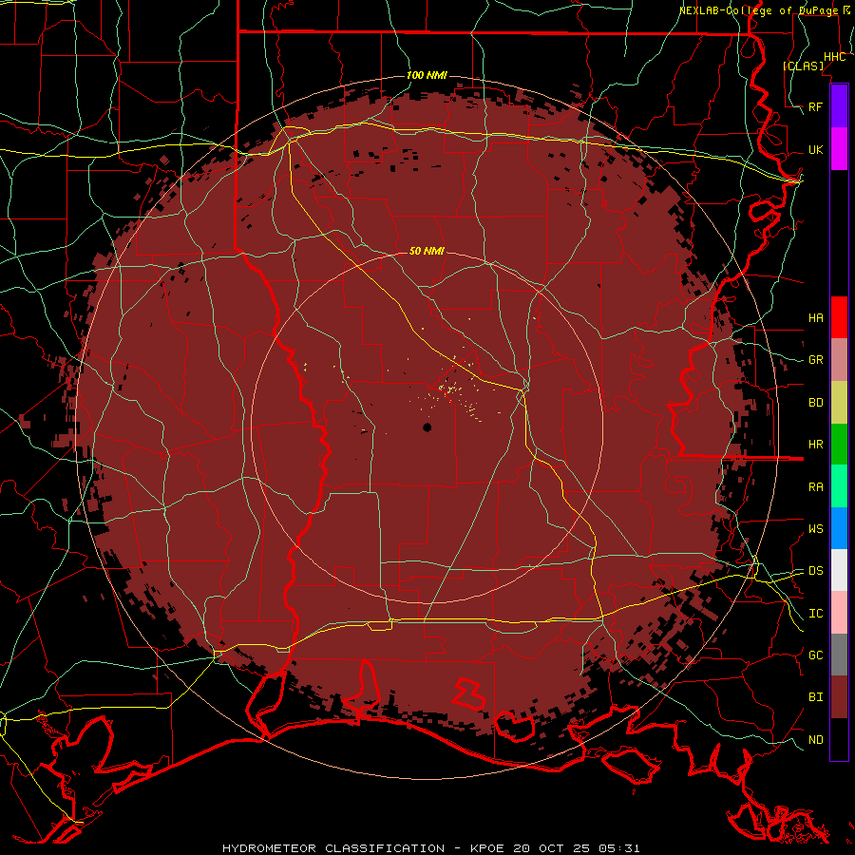The width and height of the screenshot is (855, 855).
Task: Pick the dark green HR swatch
Action: tap(839, 445)
